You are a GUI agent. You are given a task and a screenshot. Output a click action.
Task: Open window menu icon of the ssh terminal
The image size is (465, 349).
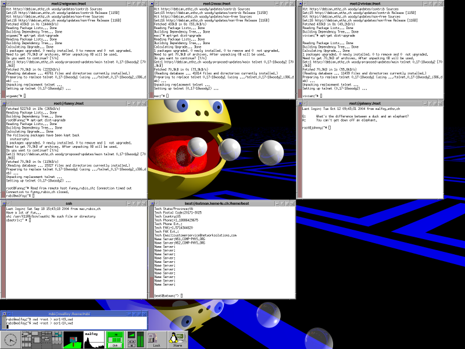pos(4,203)
